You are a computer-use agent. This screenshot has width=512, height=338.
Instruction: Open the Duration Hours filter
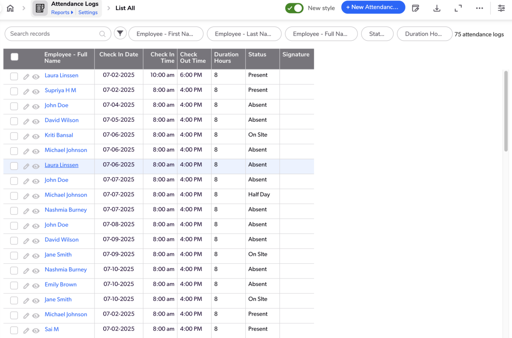424,34
